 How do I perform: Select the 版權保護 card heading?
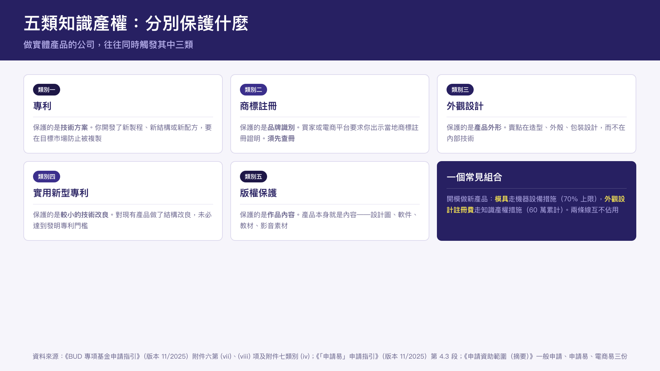pos(258,193)
